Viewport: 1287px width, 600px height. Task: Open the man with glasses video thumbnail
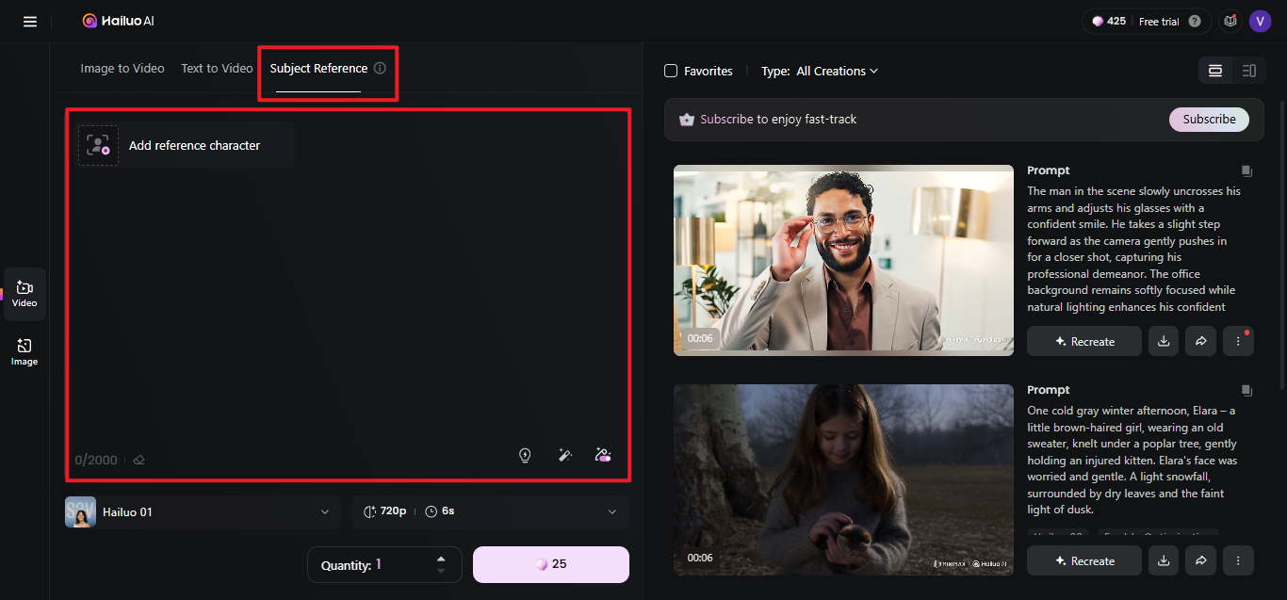(x=843, y=260)
